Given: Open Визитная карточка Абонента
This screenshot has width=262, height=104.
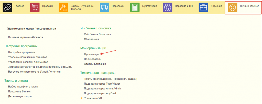Looking at the screenshot, I should coord(26,37).
